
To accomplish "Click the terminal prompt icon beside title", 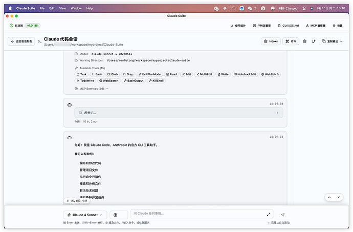I will pyautogui.click(x=39, y=41).
